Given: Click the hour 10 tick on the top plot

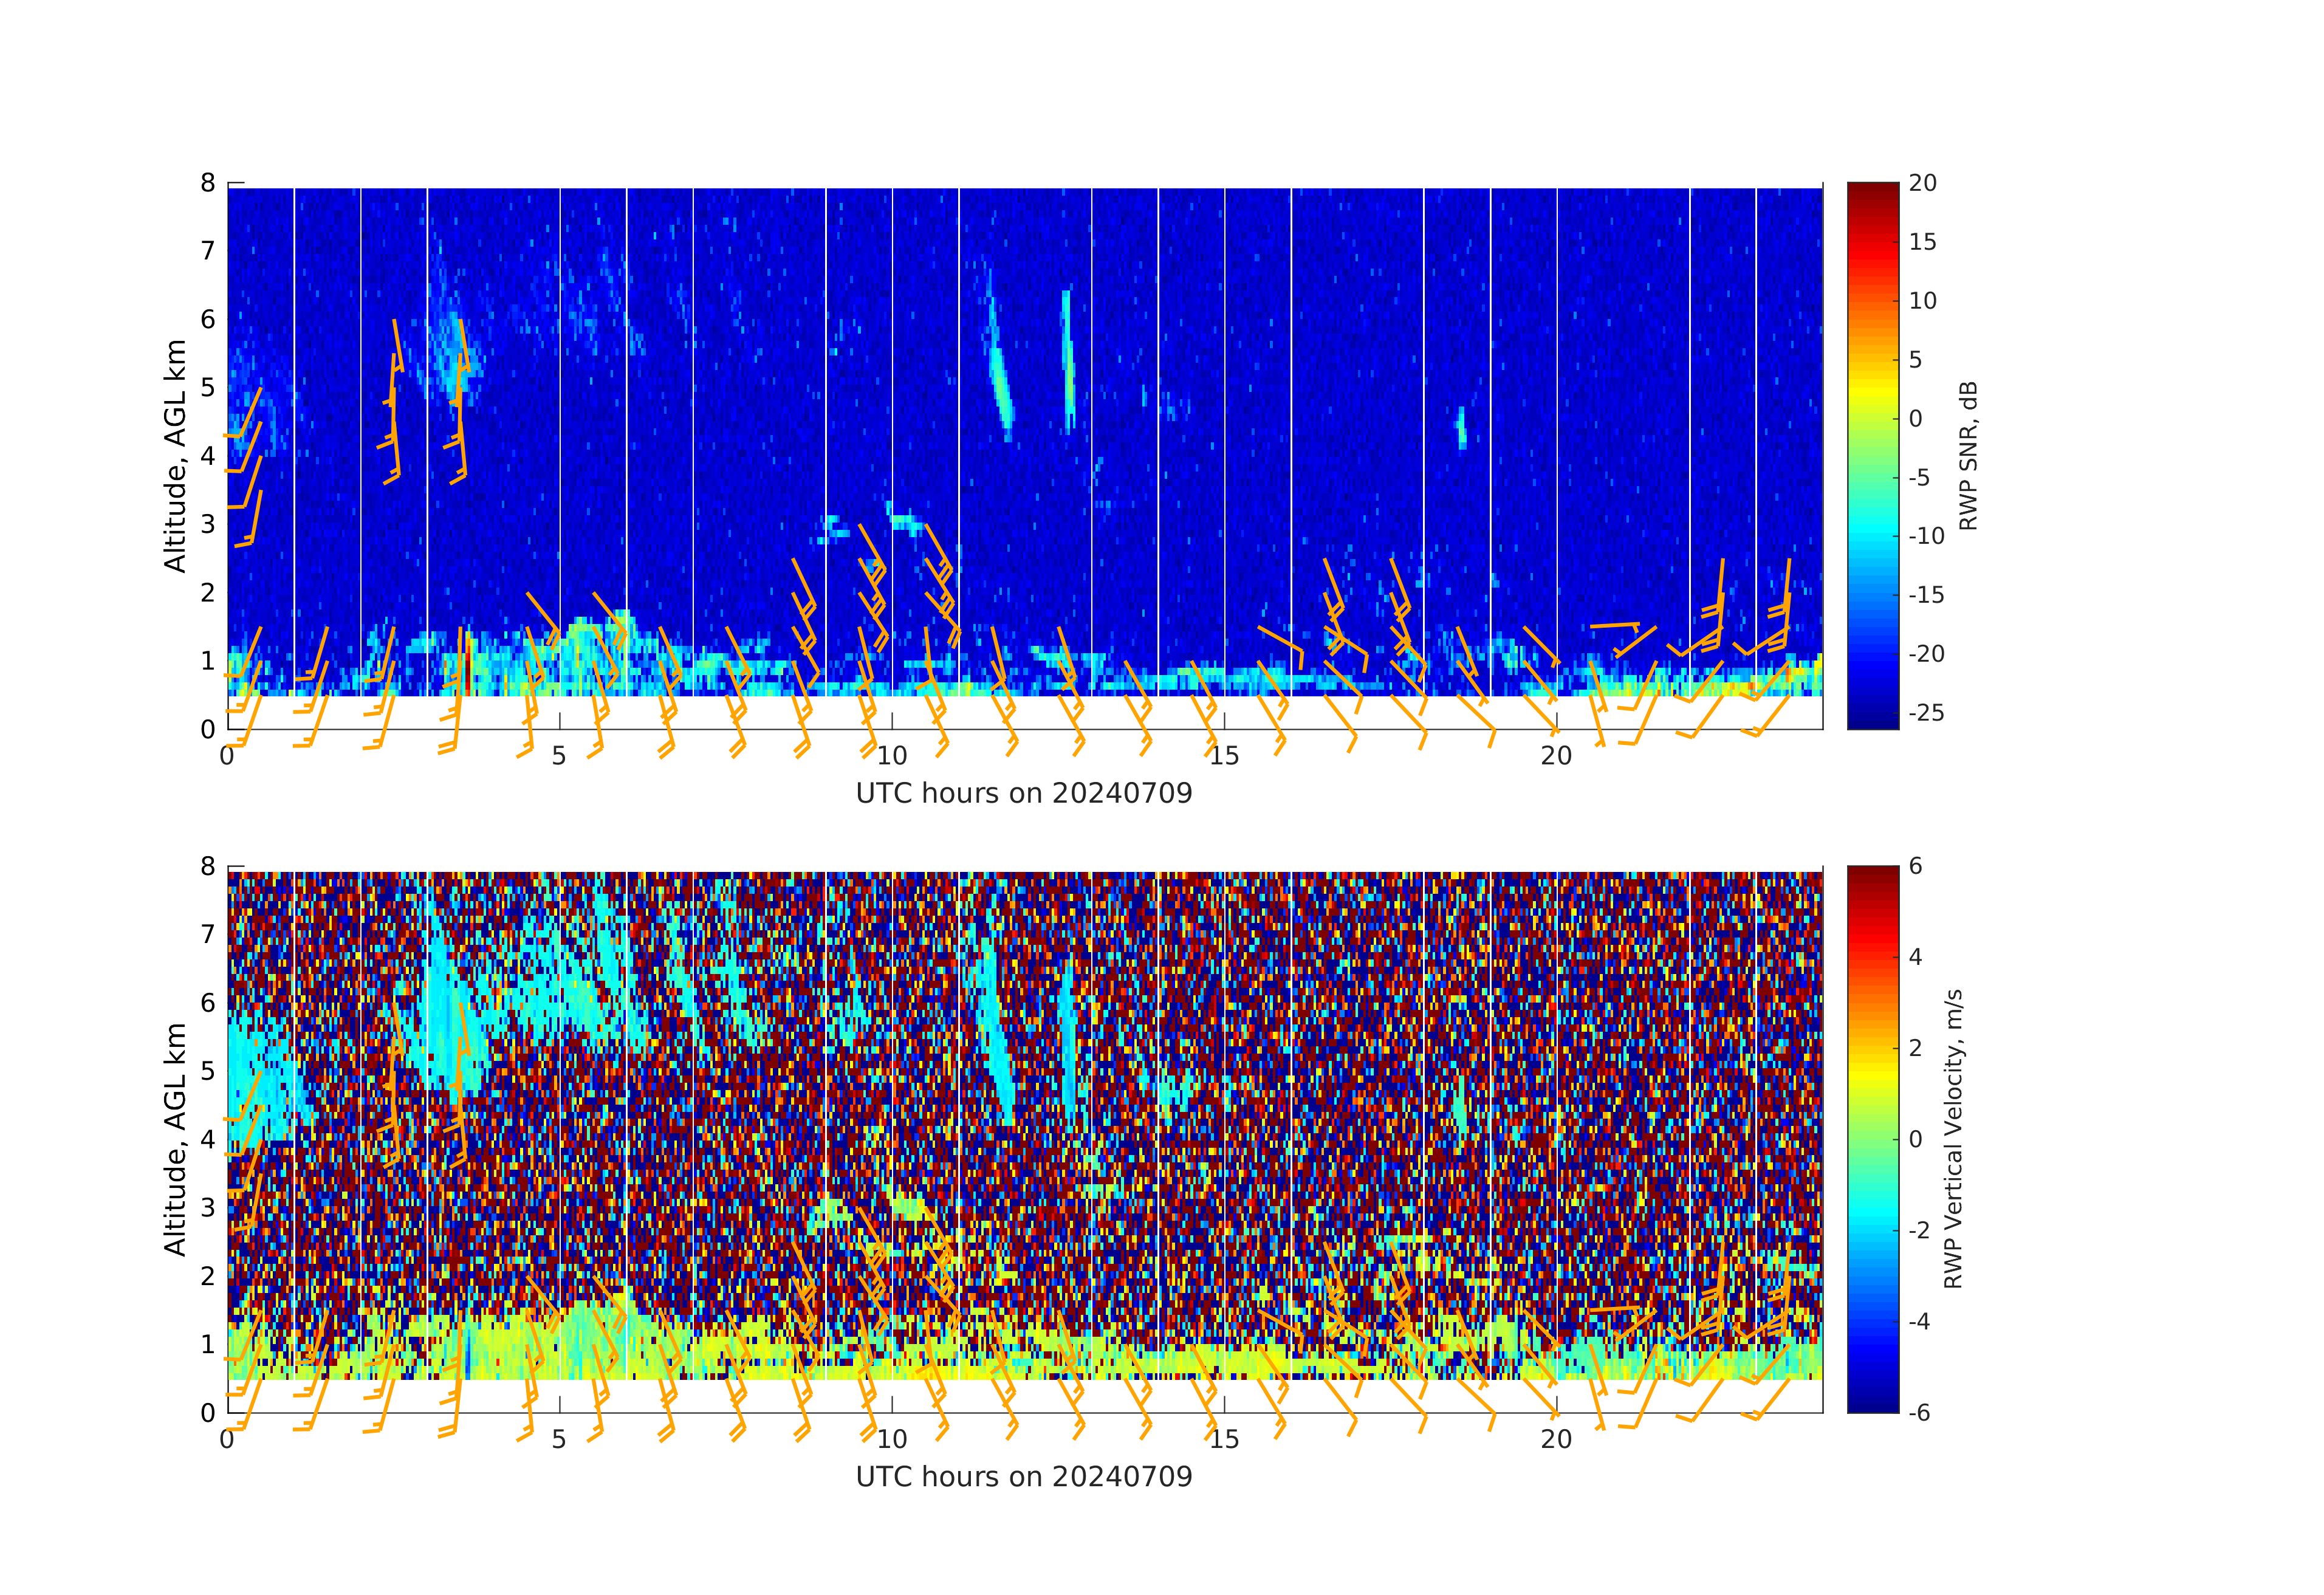Looking at the screenshot, I should click(892, 756).
